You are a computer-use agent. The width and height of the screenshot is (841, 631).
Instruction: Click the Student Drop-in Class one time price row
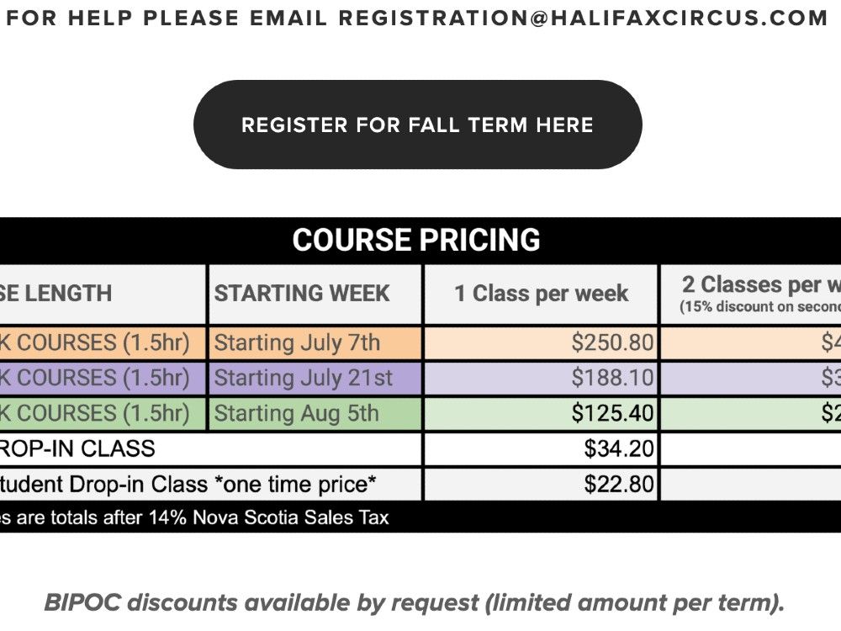pos(188,484)
